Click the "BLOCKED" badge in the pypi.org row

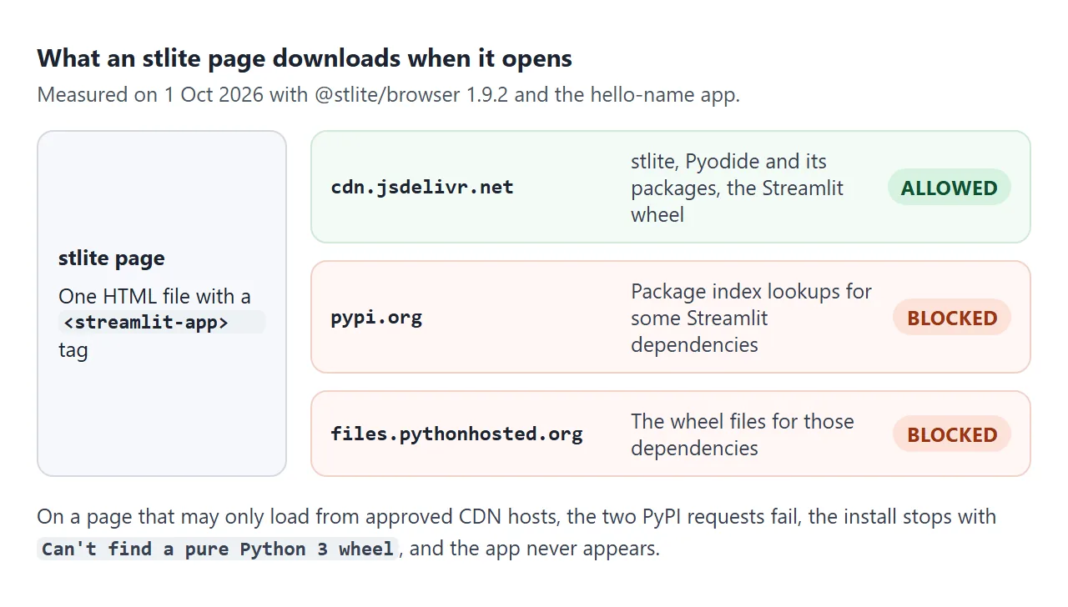[x=952, y=318]
